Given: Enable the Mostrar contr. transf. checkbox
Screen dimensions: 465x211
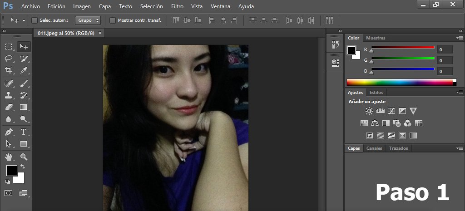Looking at the screenshot, I should (113, 20).
